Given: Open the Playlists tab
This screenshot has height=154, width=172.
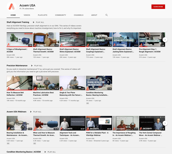Looking at the screenshot, I should pyautogui.click(x=42, y=15).
